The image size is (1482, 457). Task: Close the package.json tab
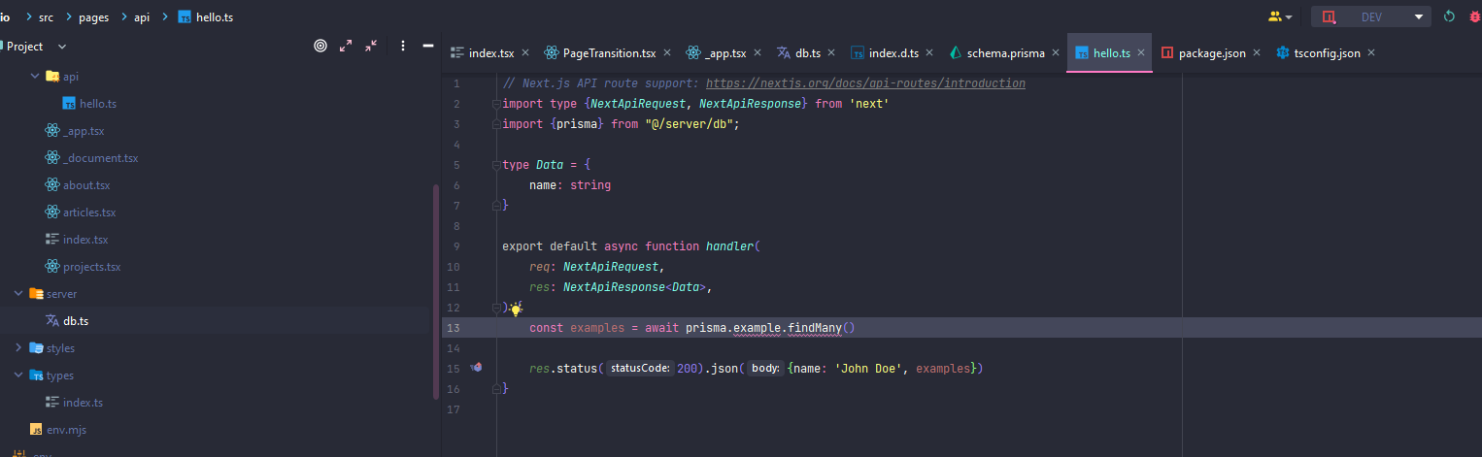pos(1256,53)
